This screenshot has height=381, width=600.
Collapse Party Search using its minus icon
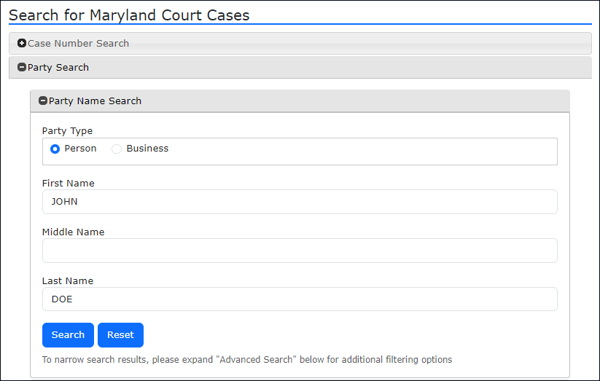(22, 67)
